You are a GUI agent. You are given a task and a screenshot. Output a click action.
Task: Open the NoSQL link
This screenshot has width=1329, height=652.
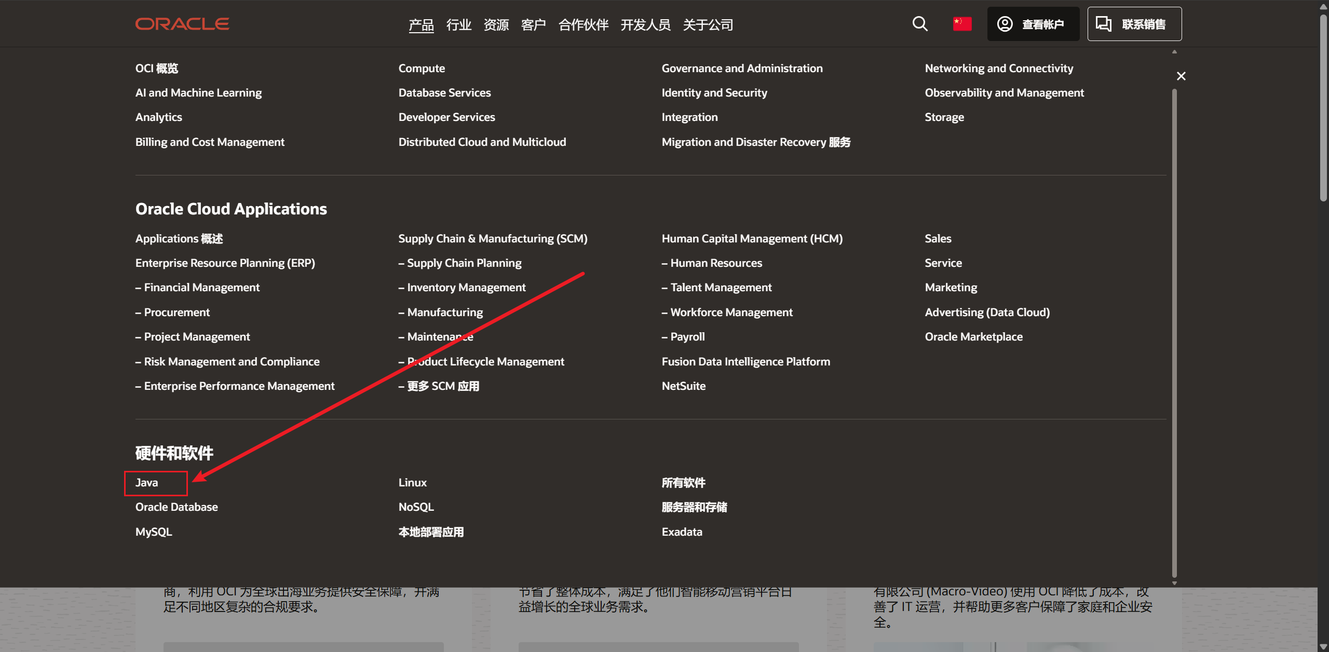click(416, 507)
